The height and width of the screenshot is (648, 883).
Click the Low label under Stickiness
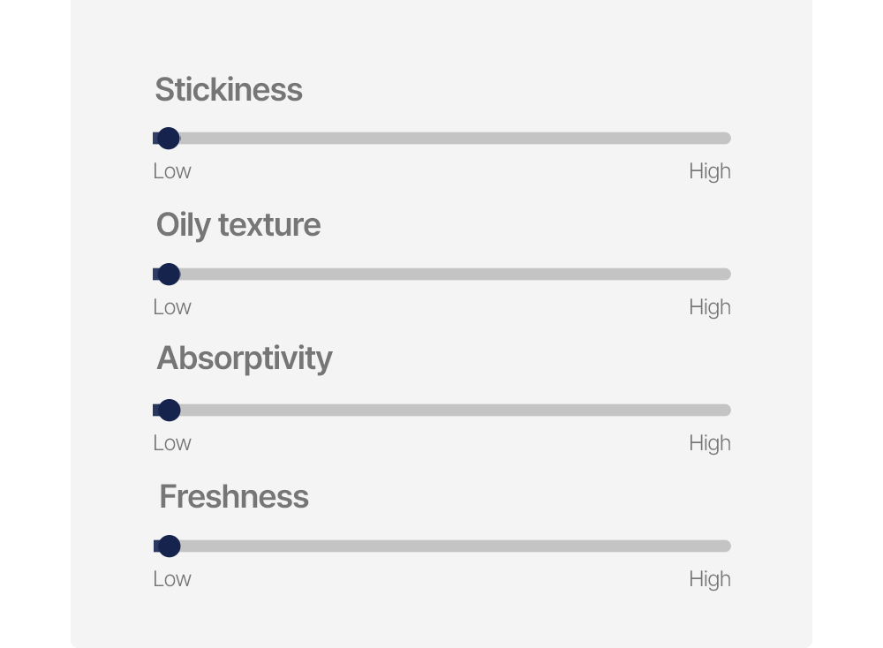172,171
